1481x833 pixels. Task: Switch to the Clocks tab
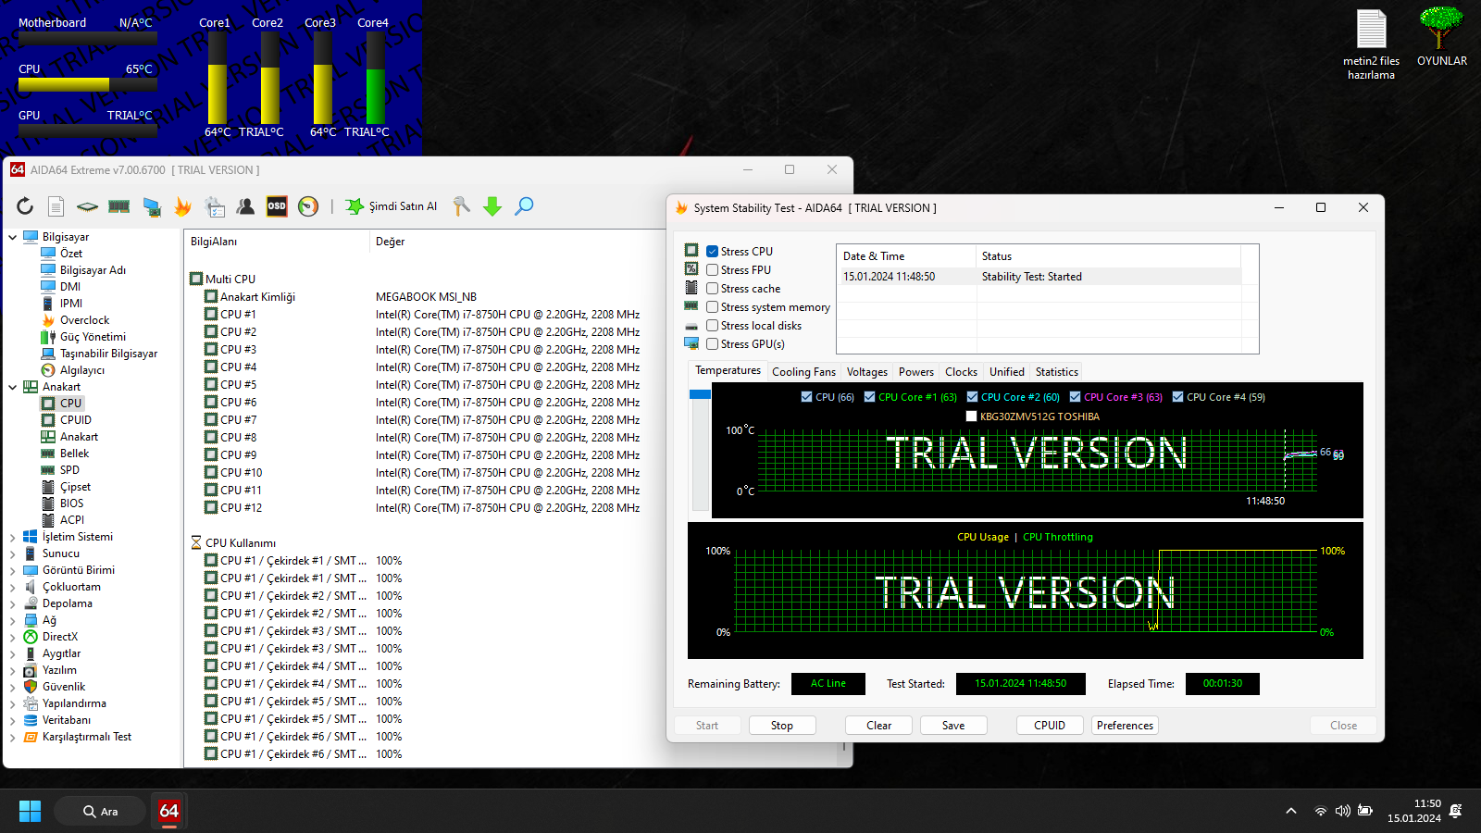tap(961, 372)
